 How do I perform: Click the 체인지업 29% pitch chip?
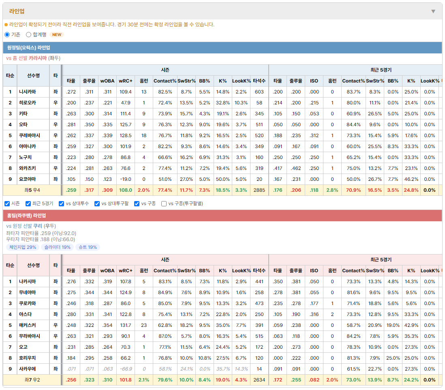click(x=23, y=247)
